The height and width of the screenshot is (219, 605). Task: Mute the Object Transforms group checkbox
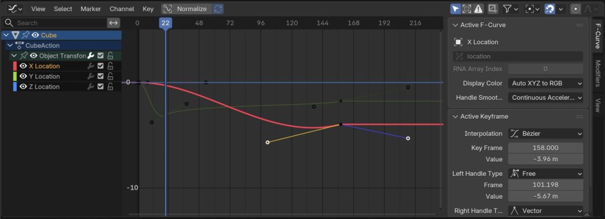click(100, 56)
